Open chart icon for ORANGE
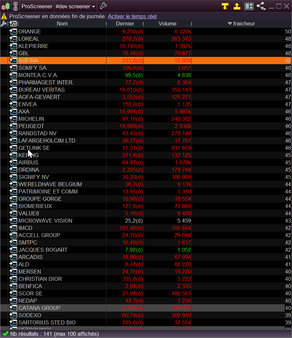The height and width of the screenshot is (338, 292). pos(13,31)
